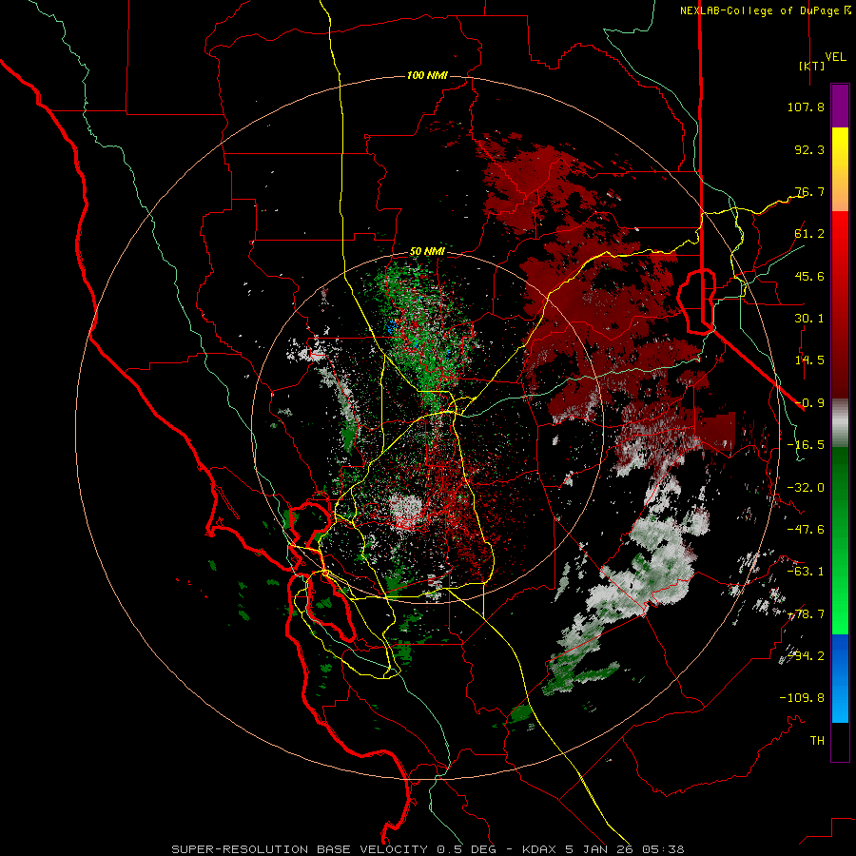Click the TH legend label

click(x=817, y=741)
